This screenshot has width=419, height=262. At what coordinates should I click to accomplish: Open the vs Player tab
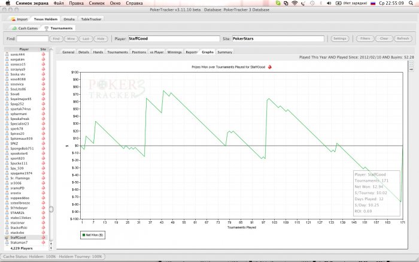pyautogui.click(x=157, y=52)
